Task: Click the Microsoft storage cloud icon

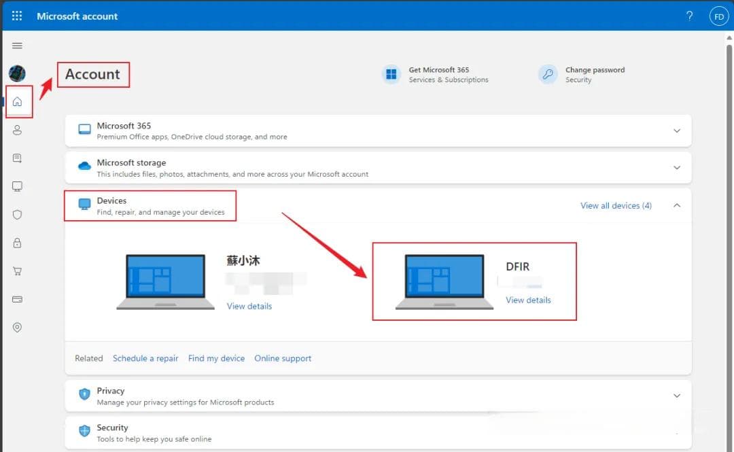Action: [x=85, y=166]
